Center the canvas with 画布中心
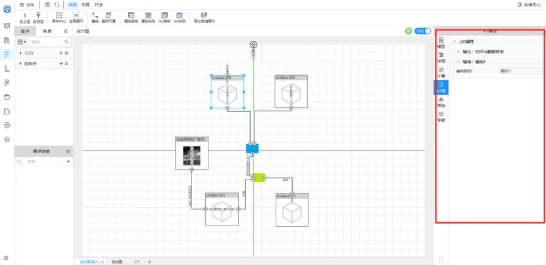Image resolution: width=546 pixels, height=265 pixels. click(x=59, y=17)
